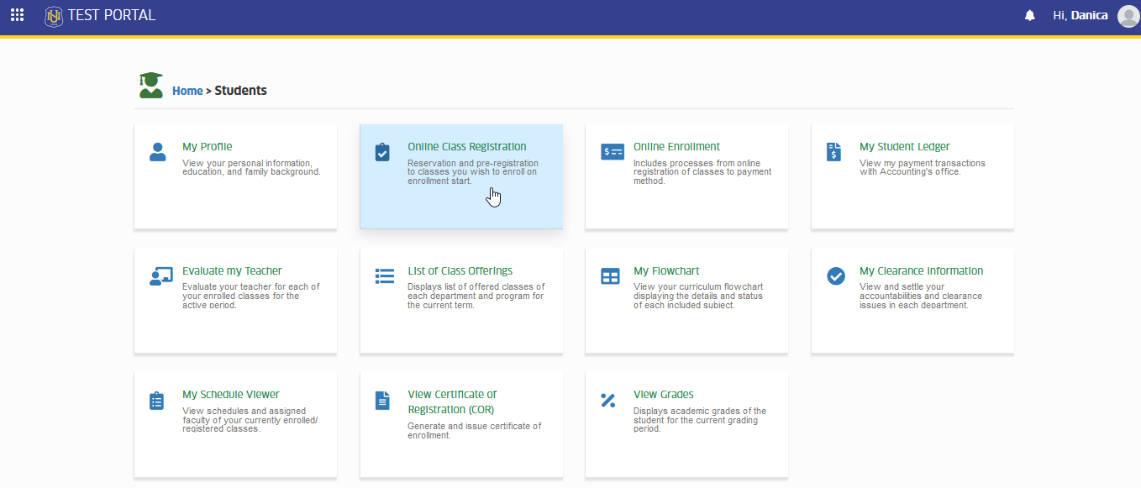This screenshot has width=1141, height=488.
Task: Click the My Clearance Information checkmark icon
Action: 836,275
